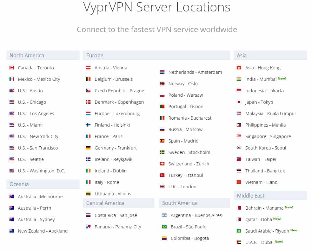Click the Czech Republic flag icon

[x=88, y=90]
